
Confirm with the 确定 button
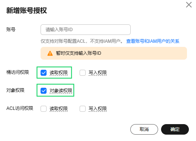tap(175, 129)
